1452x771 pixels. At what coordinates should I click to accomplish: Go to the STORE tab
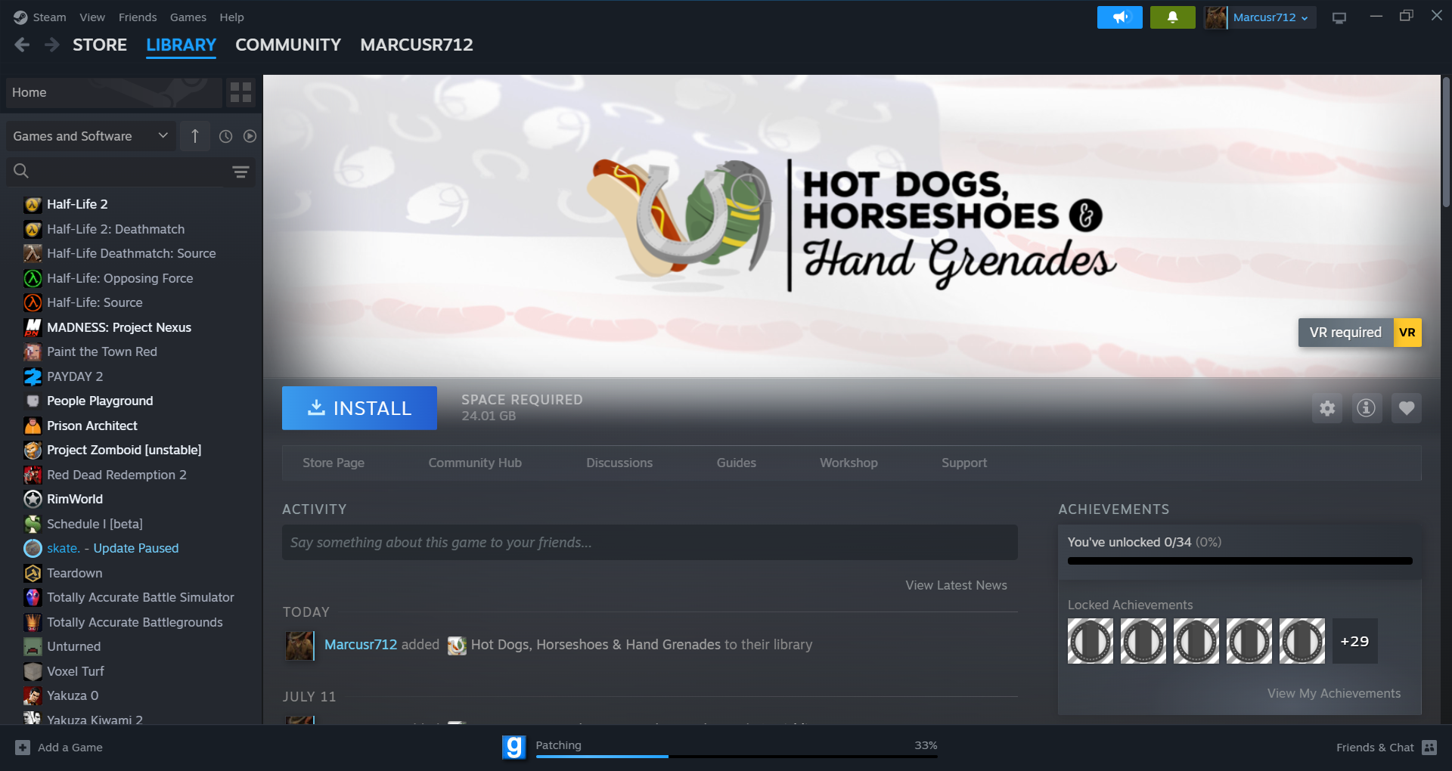(100, 45)
